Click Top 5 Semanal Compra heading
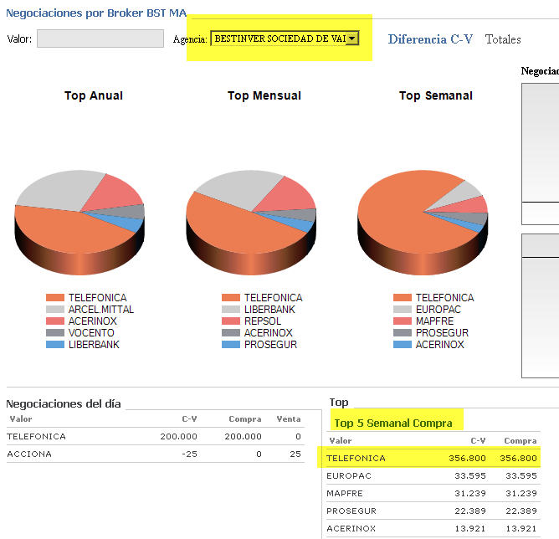The width and height of the screenshot is (559, 539). click(x=393, y=423)
